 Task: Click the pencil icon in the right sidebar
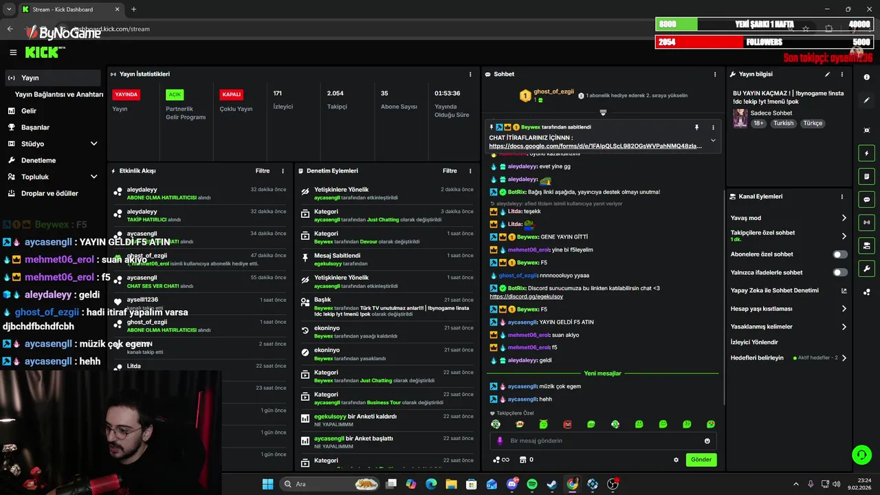(866, 100)
